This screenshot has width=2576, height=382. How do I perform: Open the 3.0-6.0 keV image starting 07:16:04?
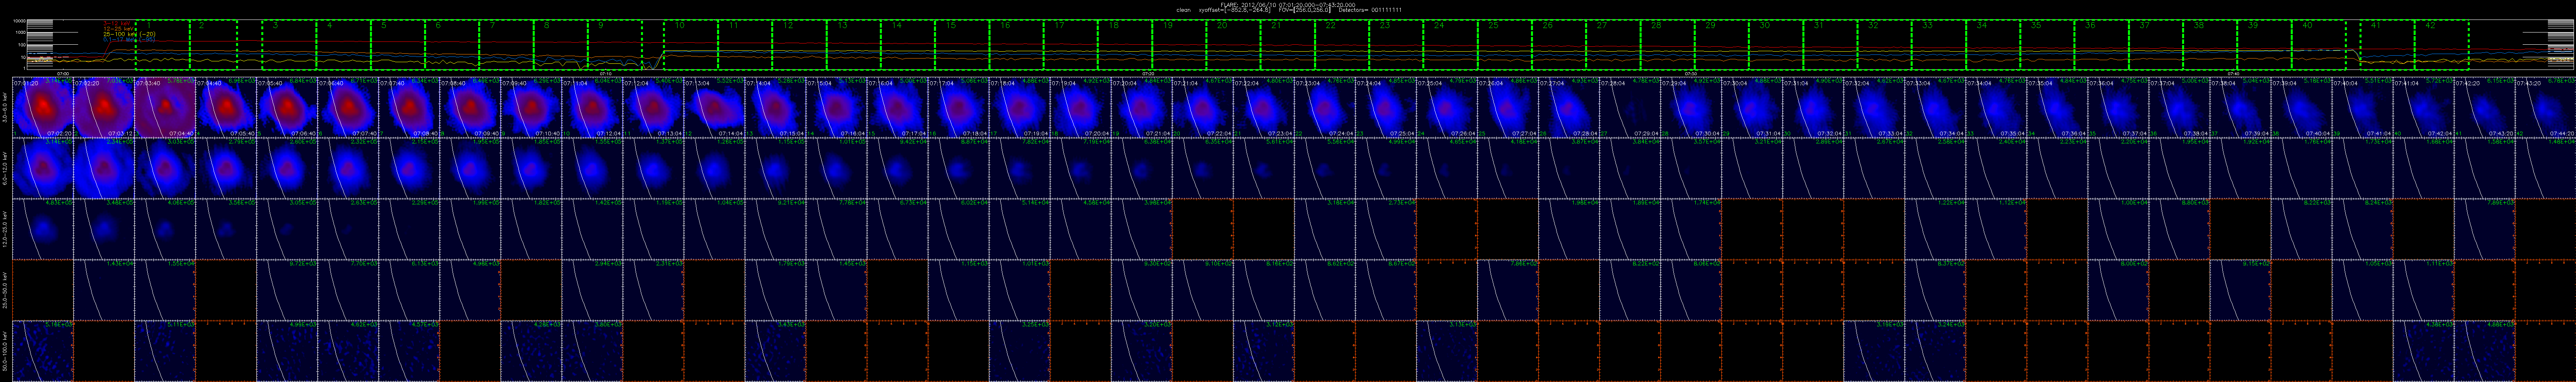[897, 107]
